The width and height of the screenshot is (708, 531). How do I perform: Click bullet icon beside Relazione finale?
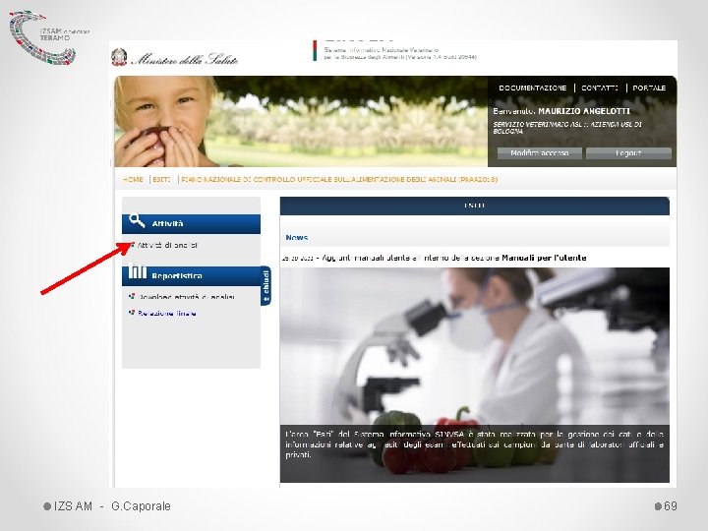point(132,312)
